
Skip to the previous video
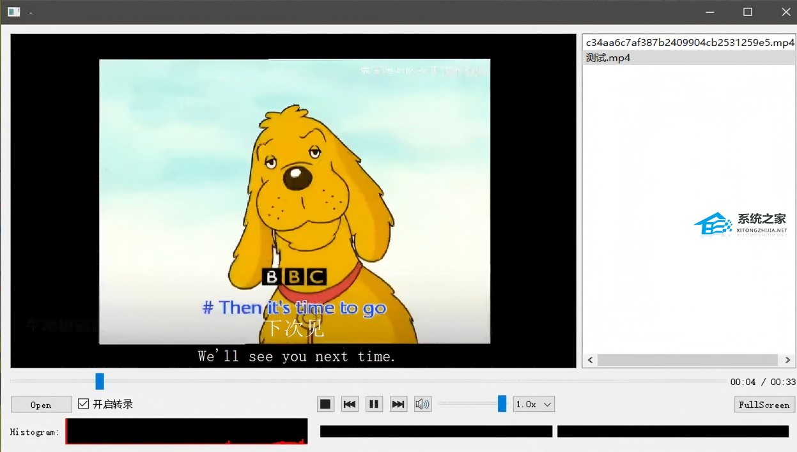pyautogui.click(x=350, y=404)
